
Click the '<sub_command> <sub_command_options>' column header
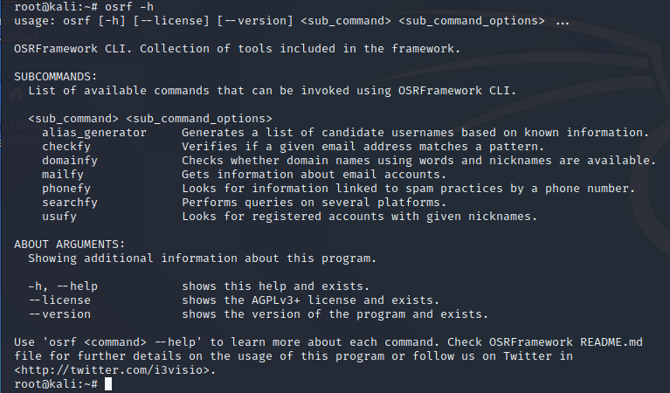point(150,119)
